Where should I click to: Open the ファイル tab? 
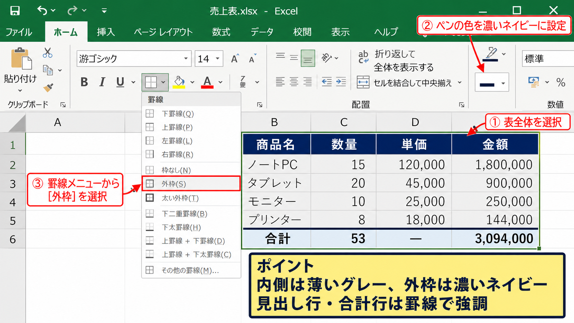coord(19,32)
